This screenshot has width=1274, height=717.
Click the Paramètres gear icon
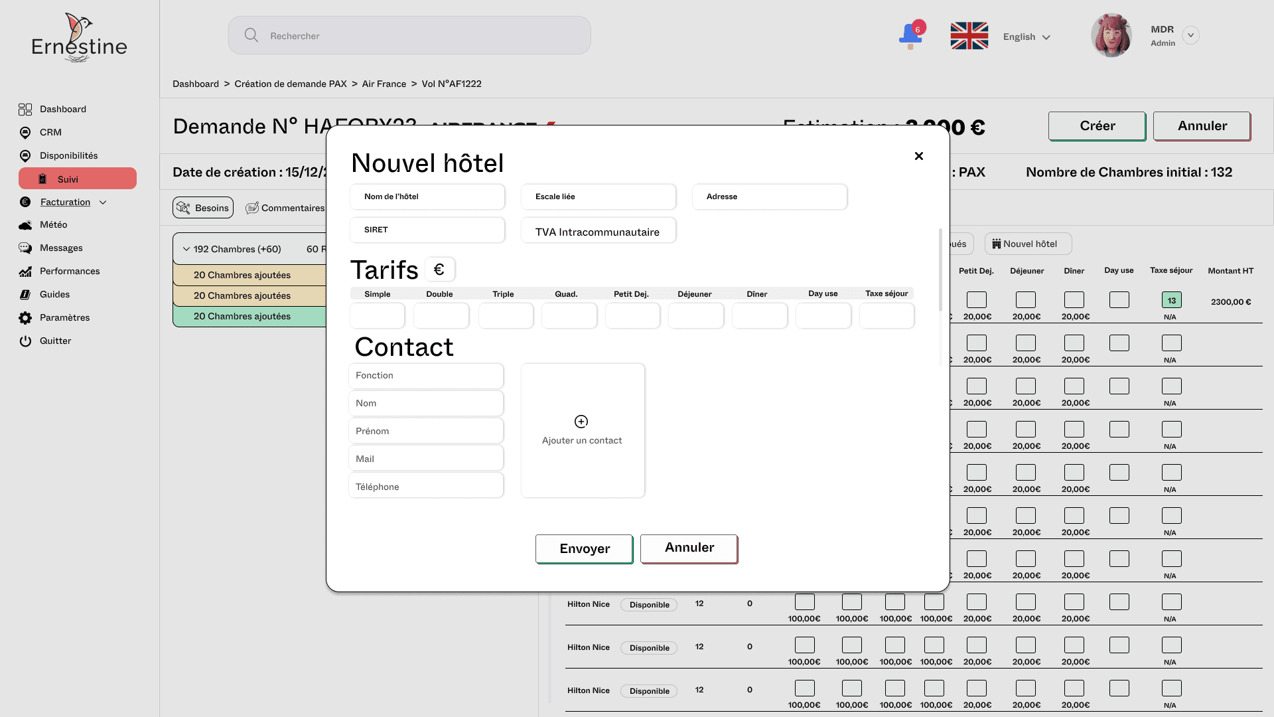click(x=25, y=318)
